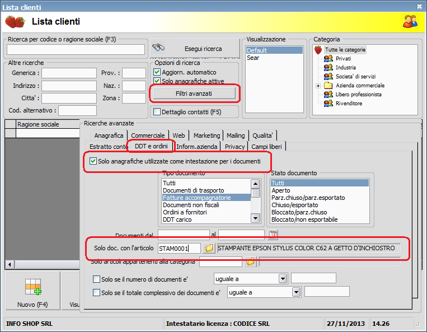Image resolution: width=427 pixels, height=332 pixels.
Task: Click the Tipo documento list scroll-down arrow
Action: click(255, 218)
